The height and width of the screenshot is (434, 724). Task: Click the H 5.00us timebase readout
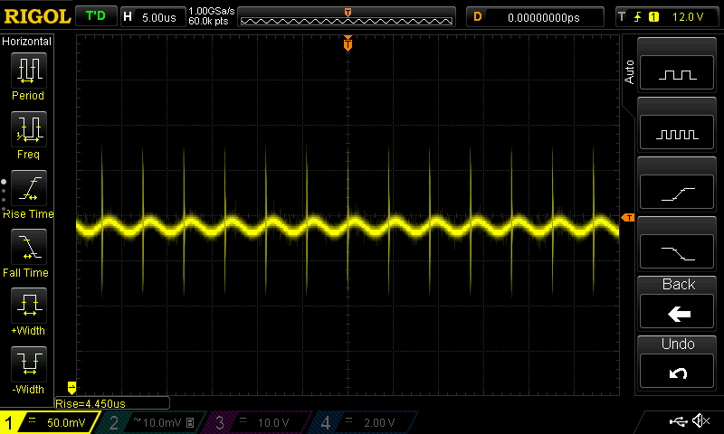coord(153,17)
